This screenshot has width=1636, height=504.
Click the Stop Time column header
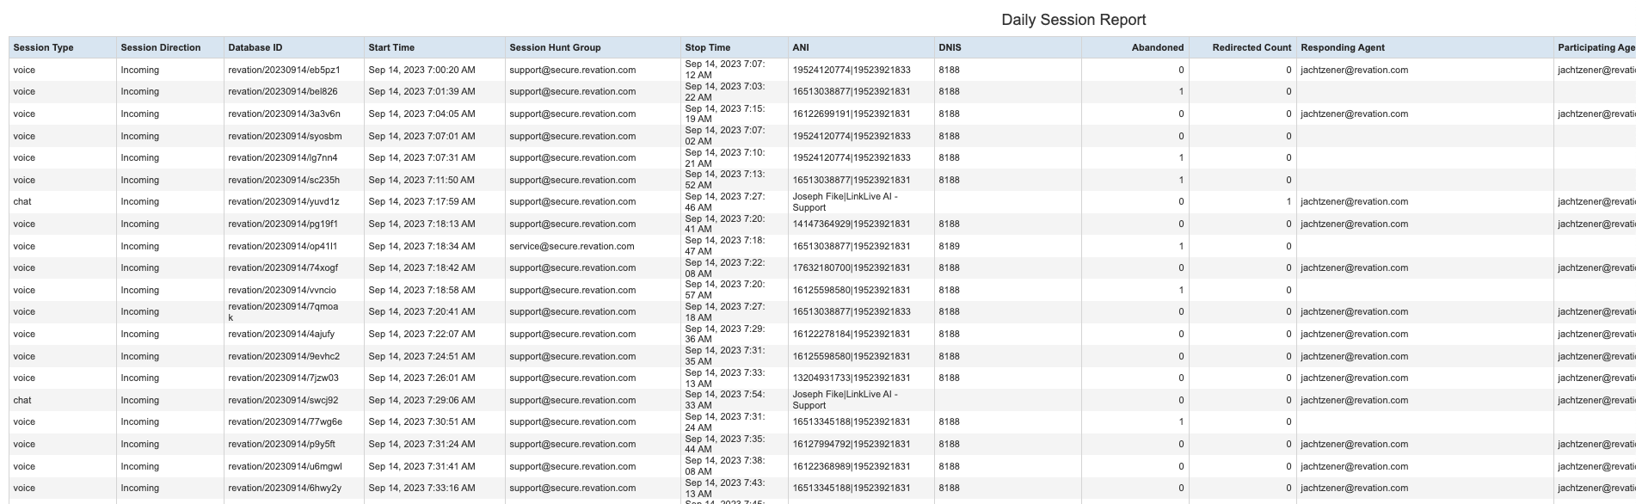(x=708, y=48)
